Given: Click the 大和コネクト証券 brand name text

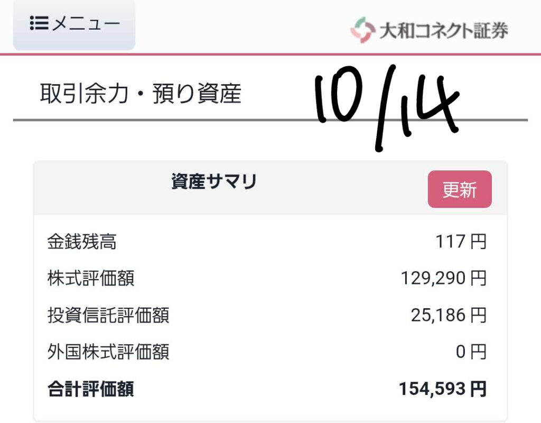Looking at the screenshot, I should pos(443,31).
